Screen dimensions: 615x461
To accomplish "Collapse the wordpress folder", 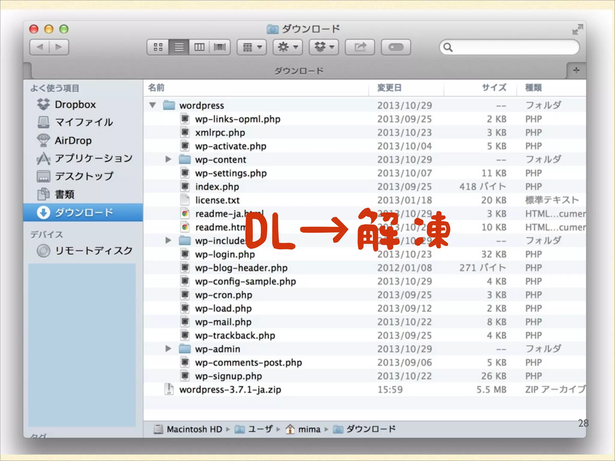I will [153, 105].
